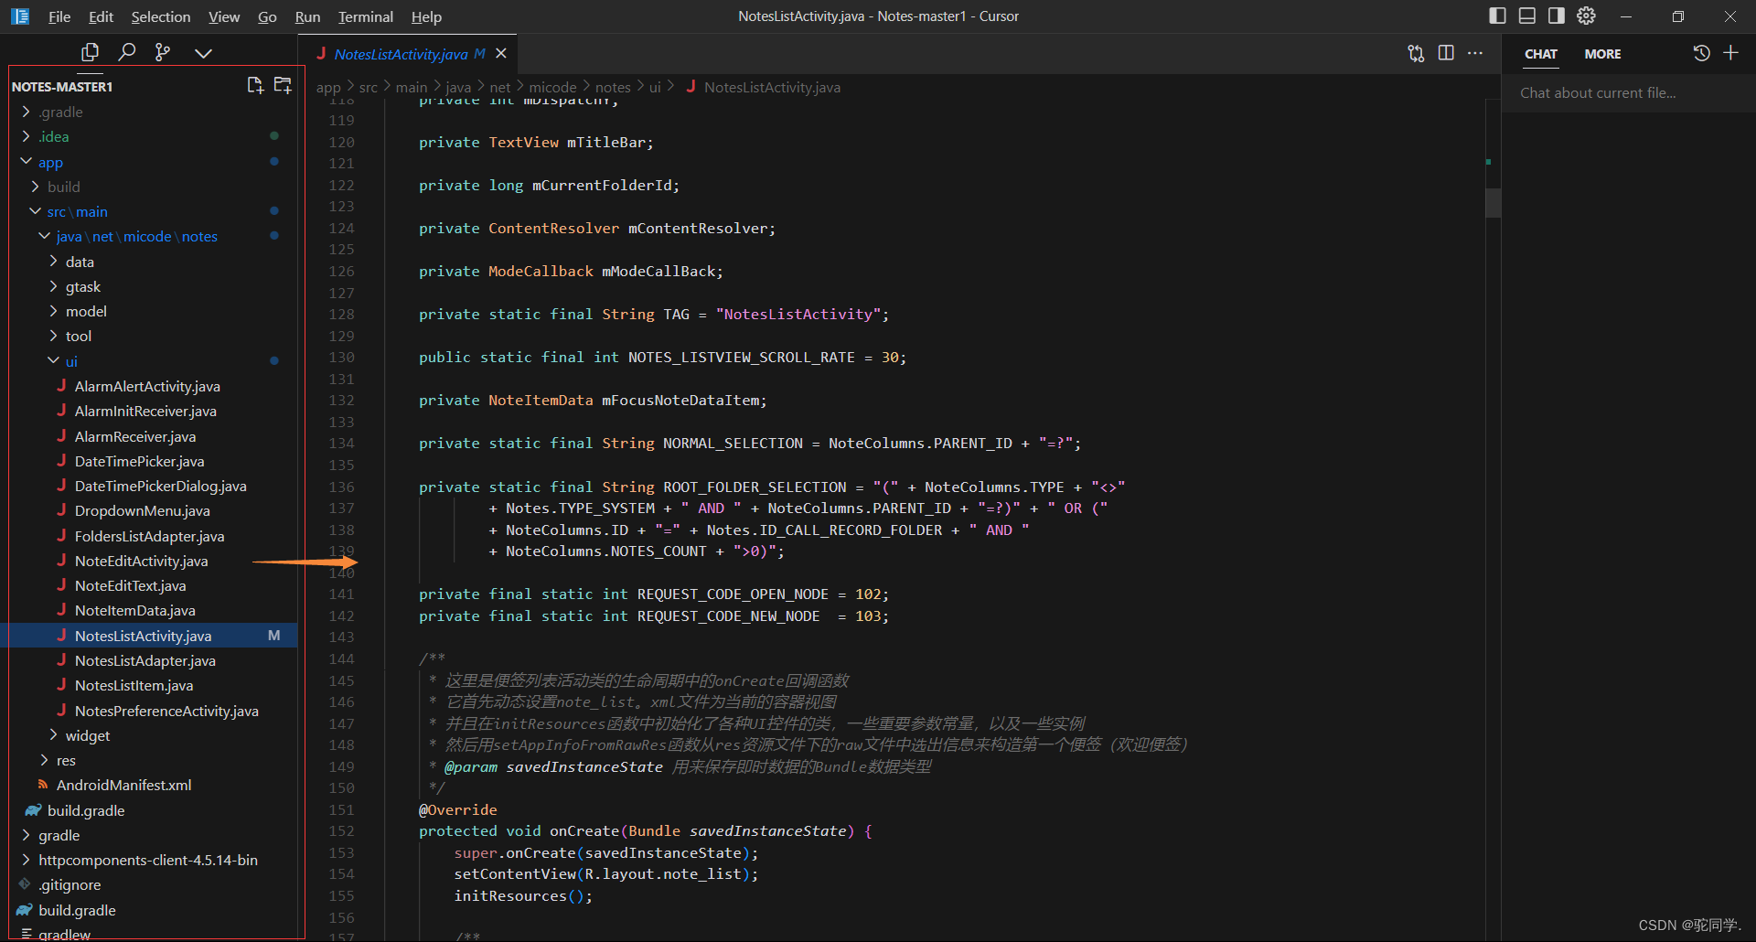
Task: Expand the .gradle folder
Action: (x=60, y=112)
